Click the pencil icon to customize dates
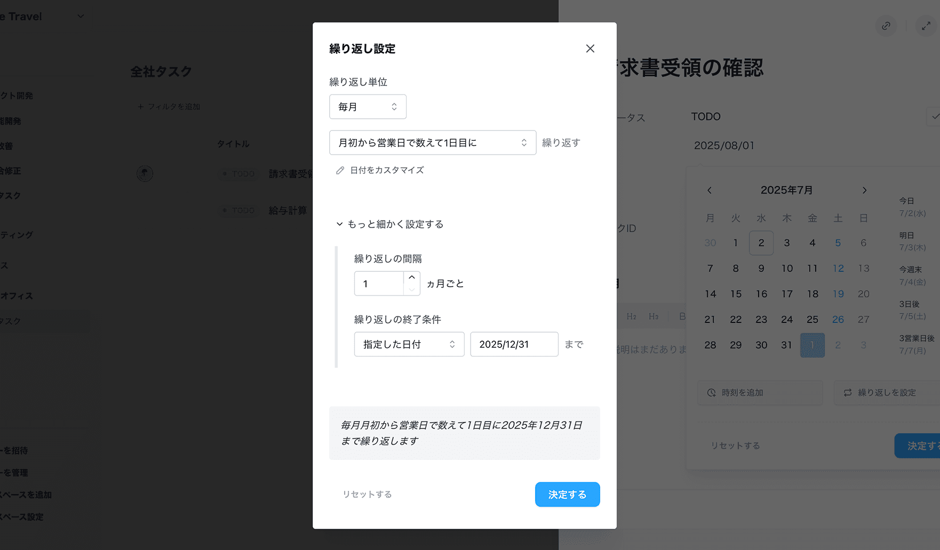The image size is (940, 550). pos(340,170)
